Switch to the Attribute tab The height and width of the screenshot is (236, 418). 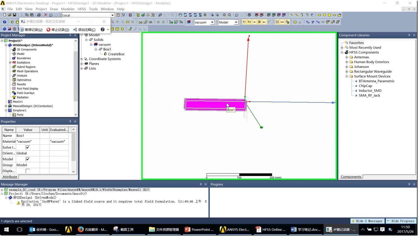10,177
